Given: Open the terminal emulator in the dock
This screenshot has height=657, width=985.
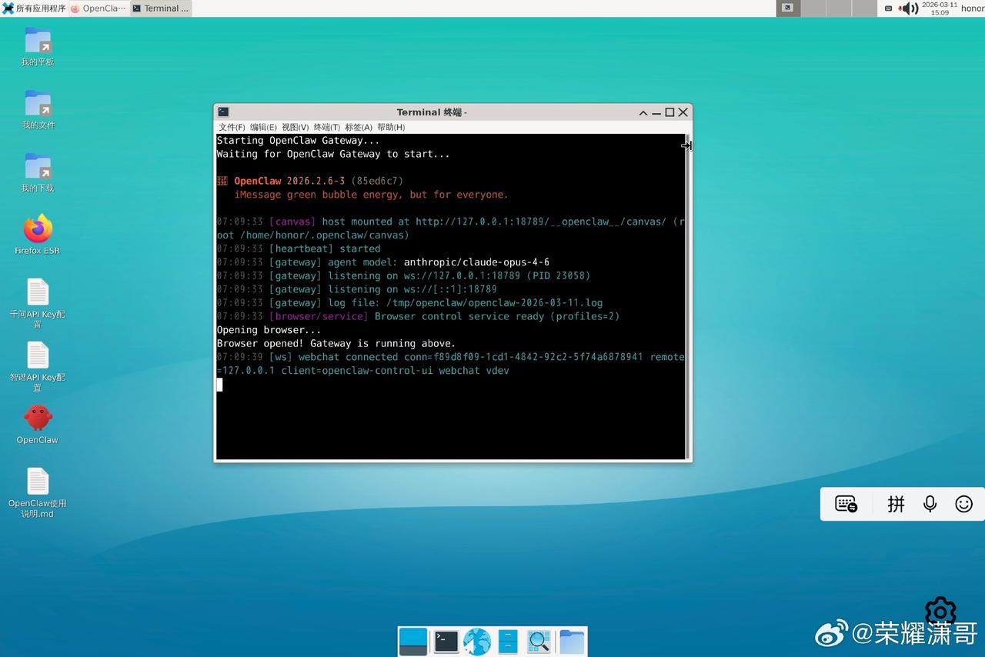Looking at the screenshot, I should (446, 641).
